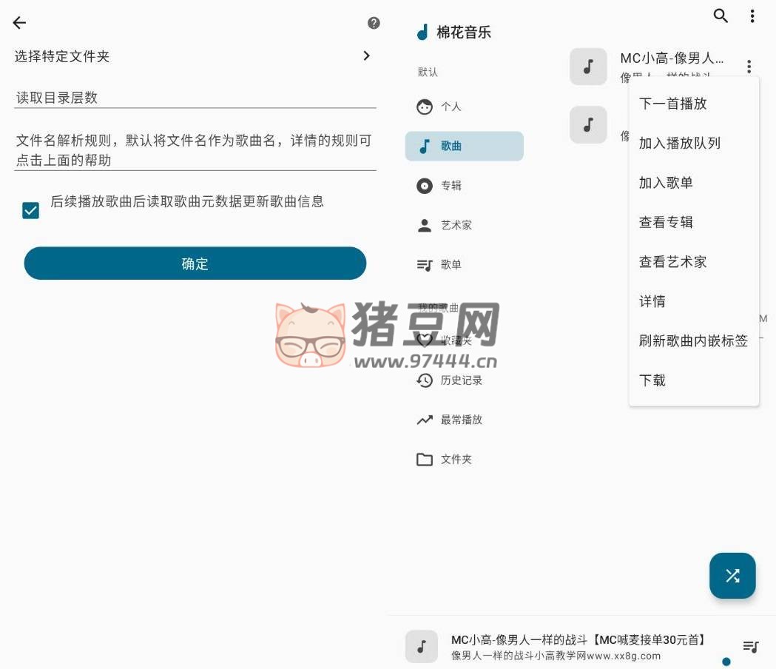The width and height of the screenshot is (776, 669).
Task: Open 最常播放 in the navigation drawer
Action: pyautogui.click(x=465, y=420)
